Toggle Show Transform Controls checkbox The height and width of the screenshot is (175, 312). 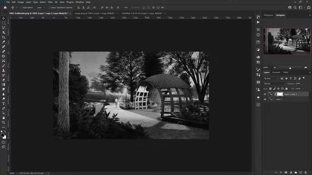click(x=50, y=8)
